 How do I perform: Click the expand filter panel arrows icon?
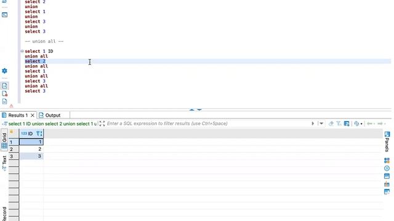pos(102,123)
